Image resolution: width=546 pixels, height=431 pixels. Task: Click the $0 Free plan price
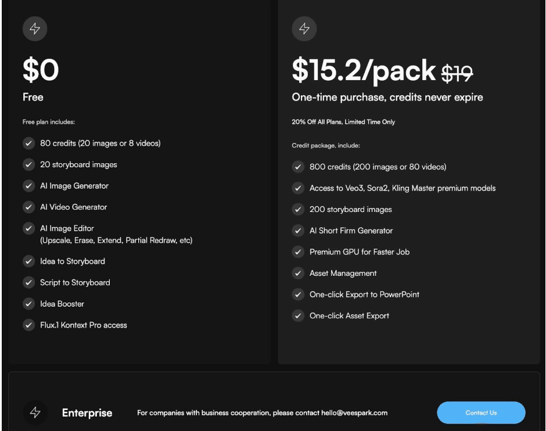41,71
